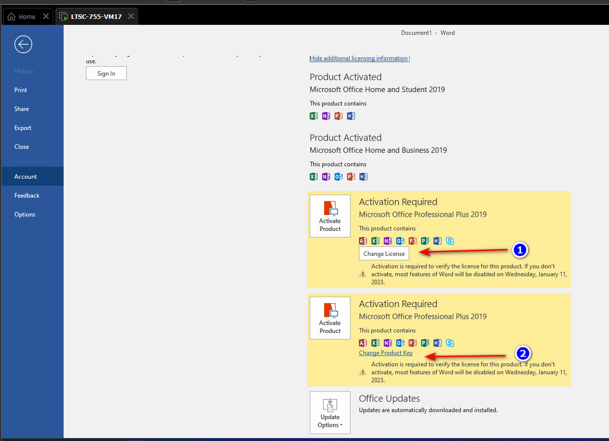Click 'Microsoft Office Home and Student 2019' text
The height and width of the screenshot is (441, 609).
click(377, 89)
